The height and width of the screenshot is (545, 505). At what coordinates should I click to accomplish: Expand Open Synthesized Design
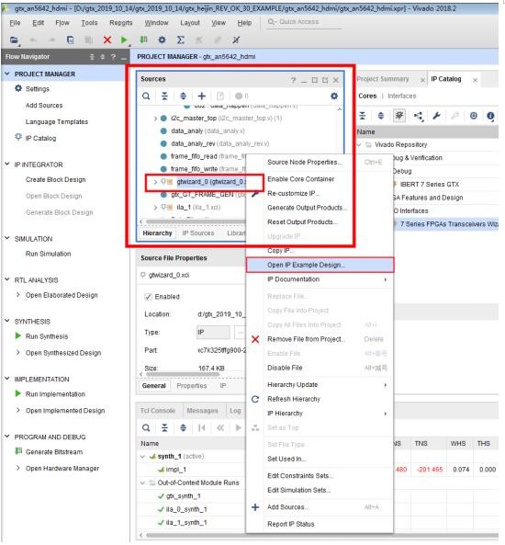(x=18, y=353)
